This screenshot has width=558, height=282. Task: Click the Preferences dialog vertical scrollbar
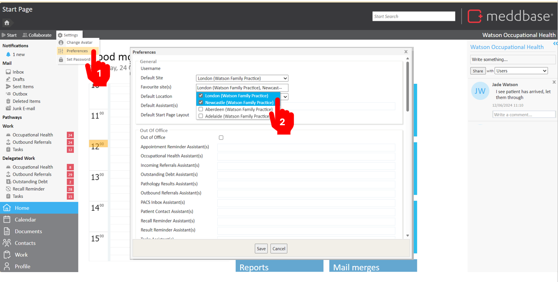click(x=407, y=86)
